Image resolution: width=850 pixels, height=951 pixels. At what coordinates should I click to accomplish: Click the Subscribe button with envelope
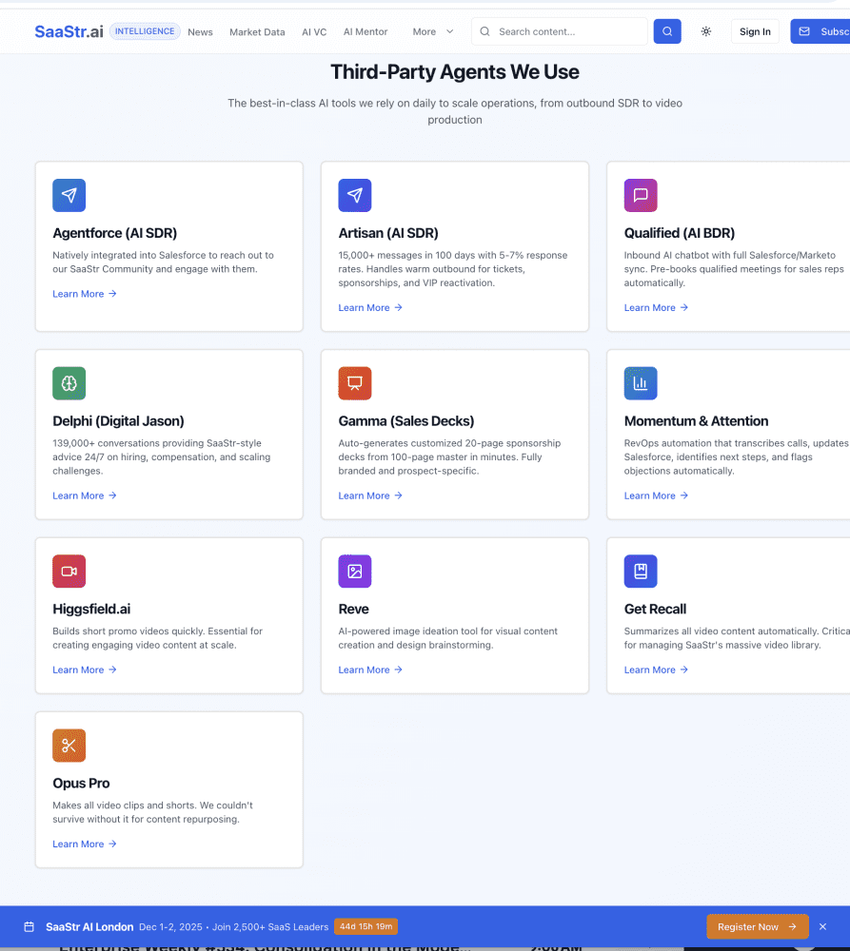[820, 31]
